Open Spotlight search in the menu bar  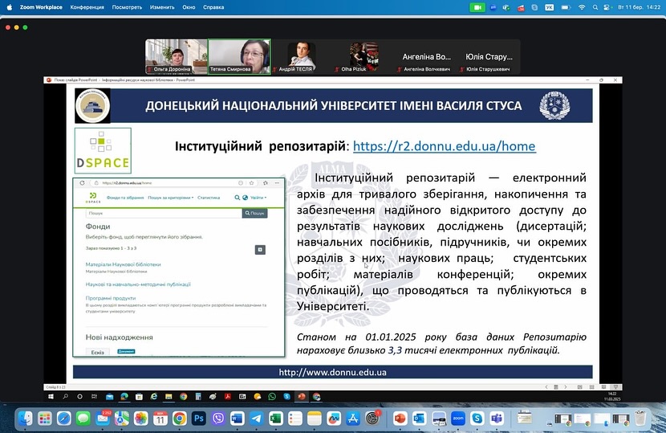coord(595,7)
